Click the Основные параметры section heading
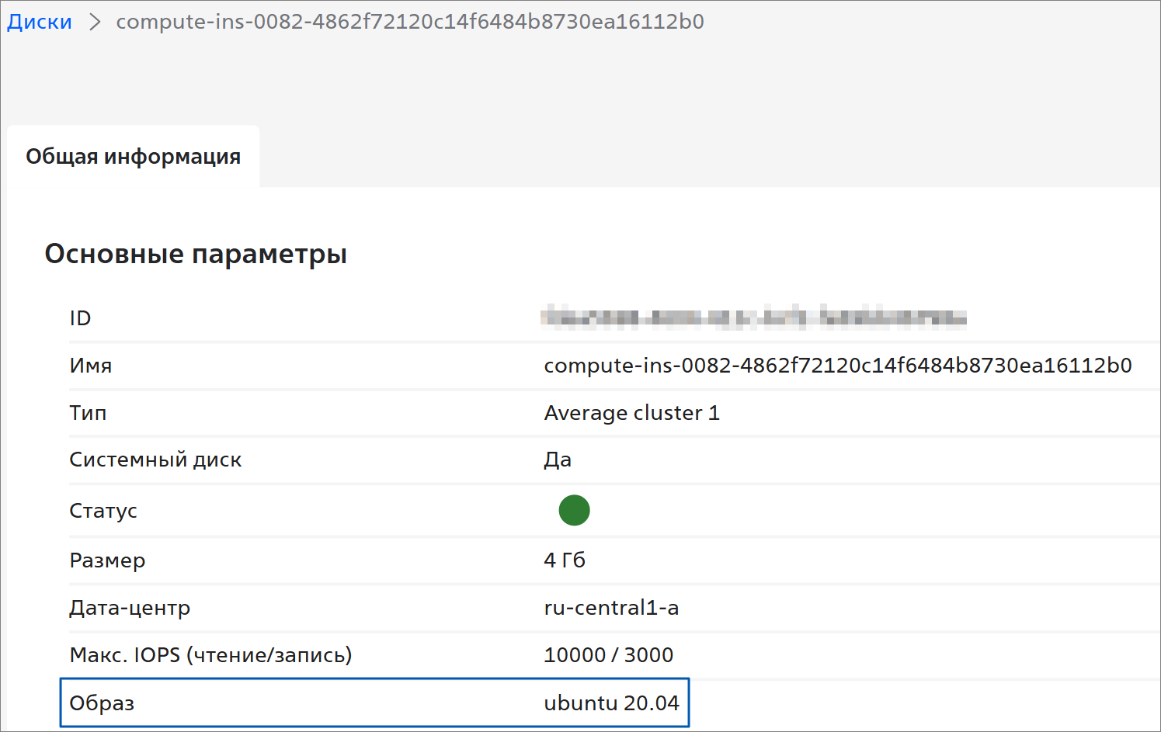This screenshot has height=732, width=1161. tap(196, 254)
